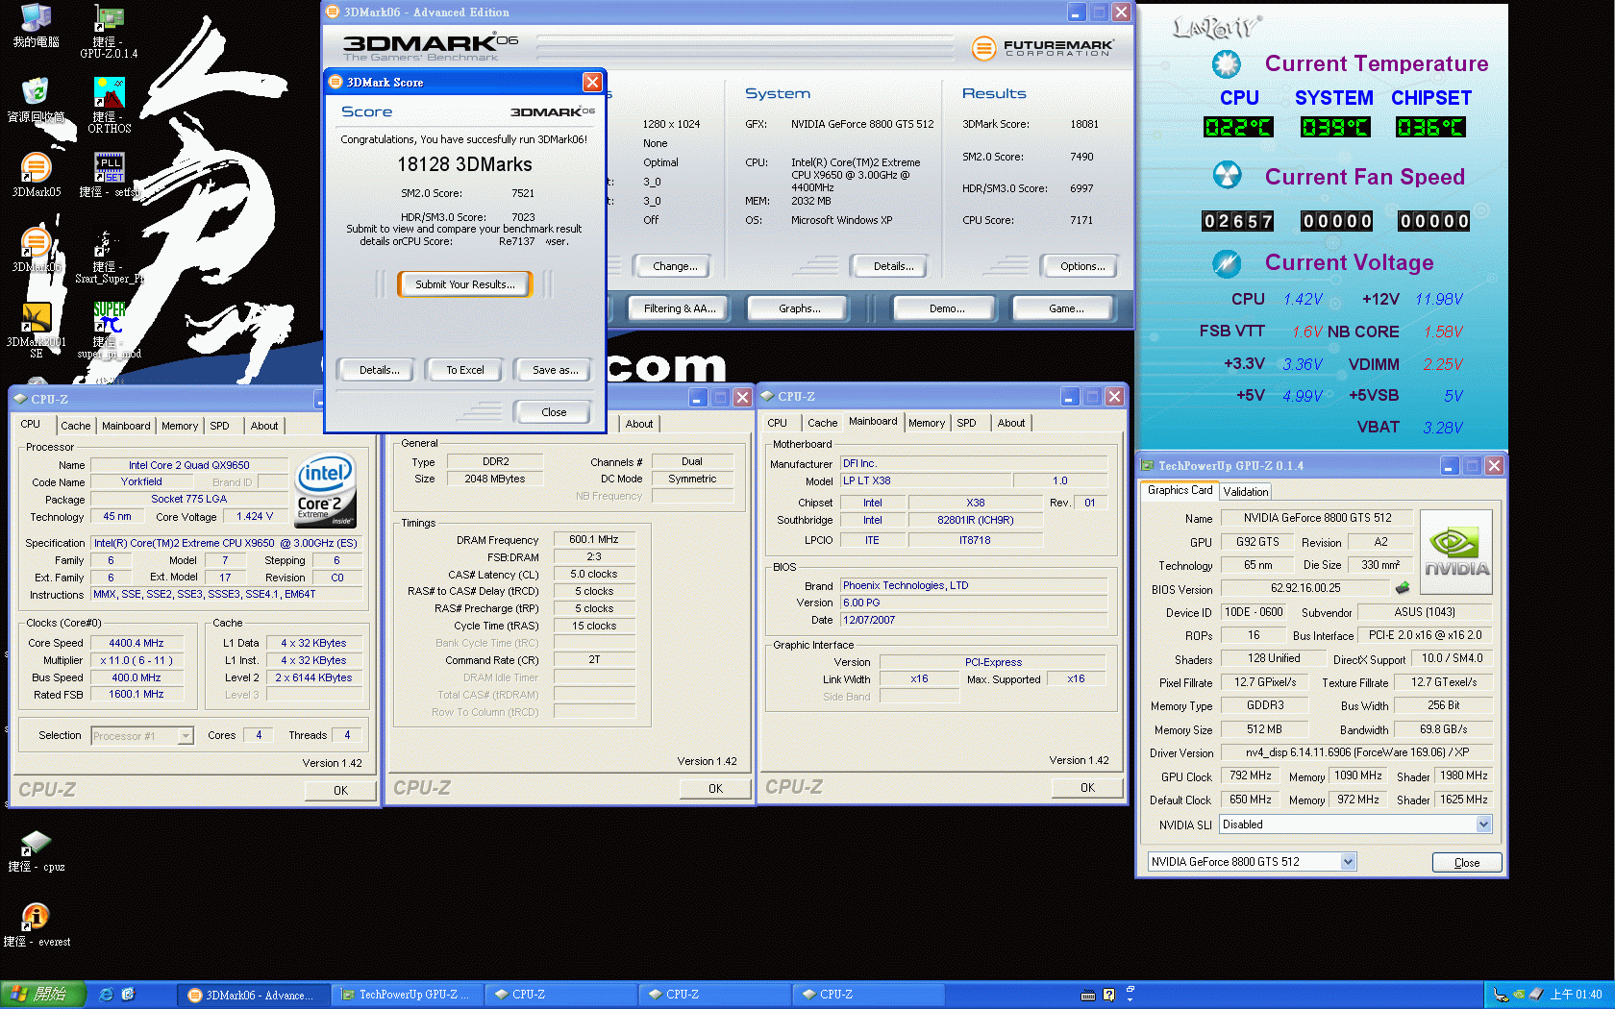This screenshot has width=1615, height=1009.
Task: Click the Game button in 3DMark06
Action: click(1066, 308)
